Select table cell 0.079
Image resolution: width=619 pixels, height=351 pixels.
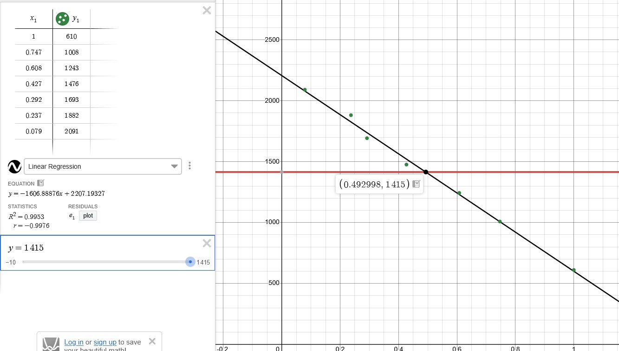[x=33, y=132]
